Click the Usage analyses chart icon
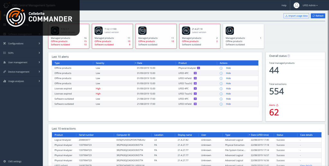Screen dimensions: 329x166 (x=4, y=81)
